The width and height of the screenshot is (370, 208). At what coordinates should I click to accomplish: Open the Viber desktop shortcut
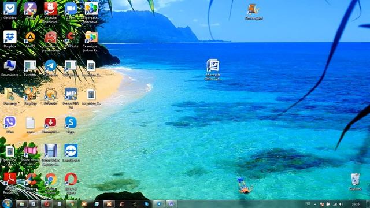(10, 122)
